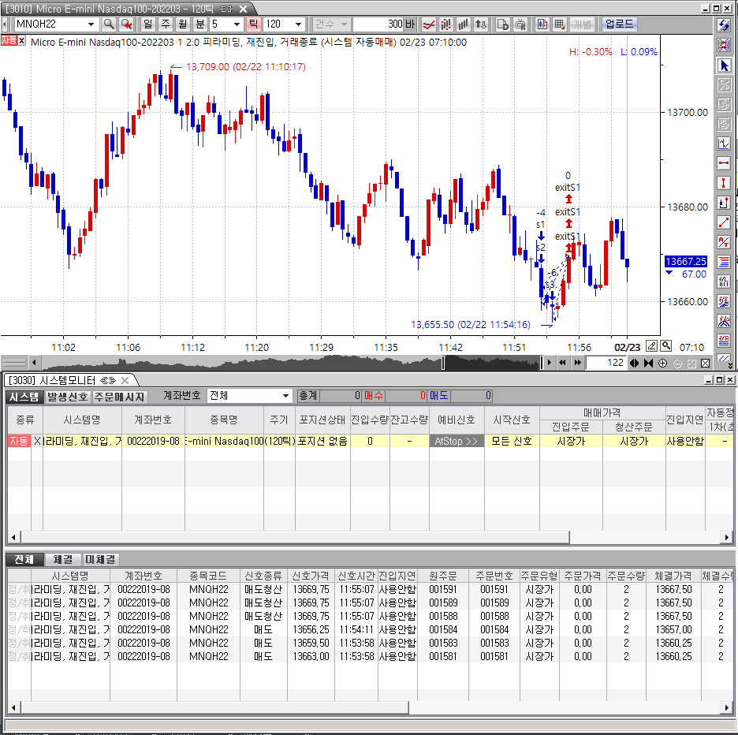Viewport: 738px width, 735px height.
Task: Click the symbol search magnifier icon
Action: point(109,24)
